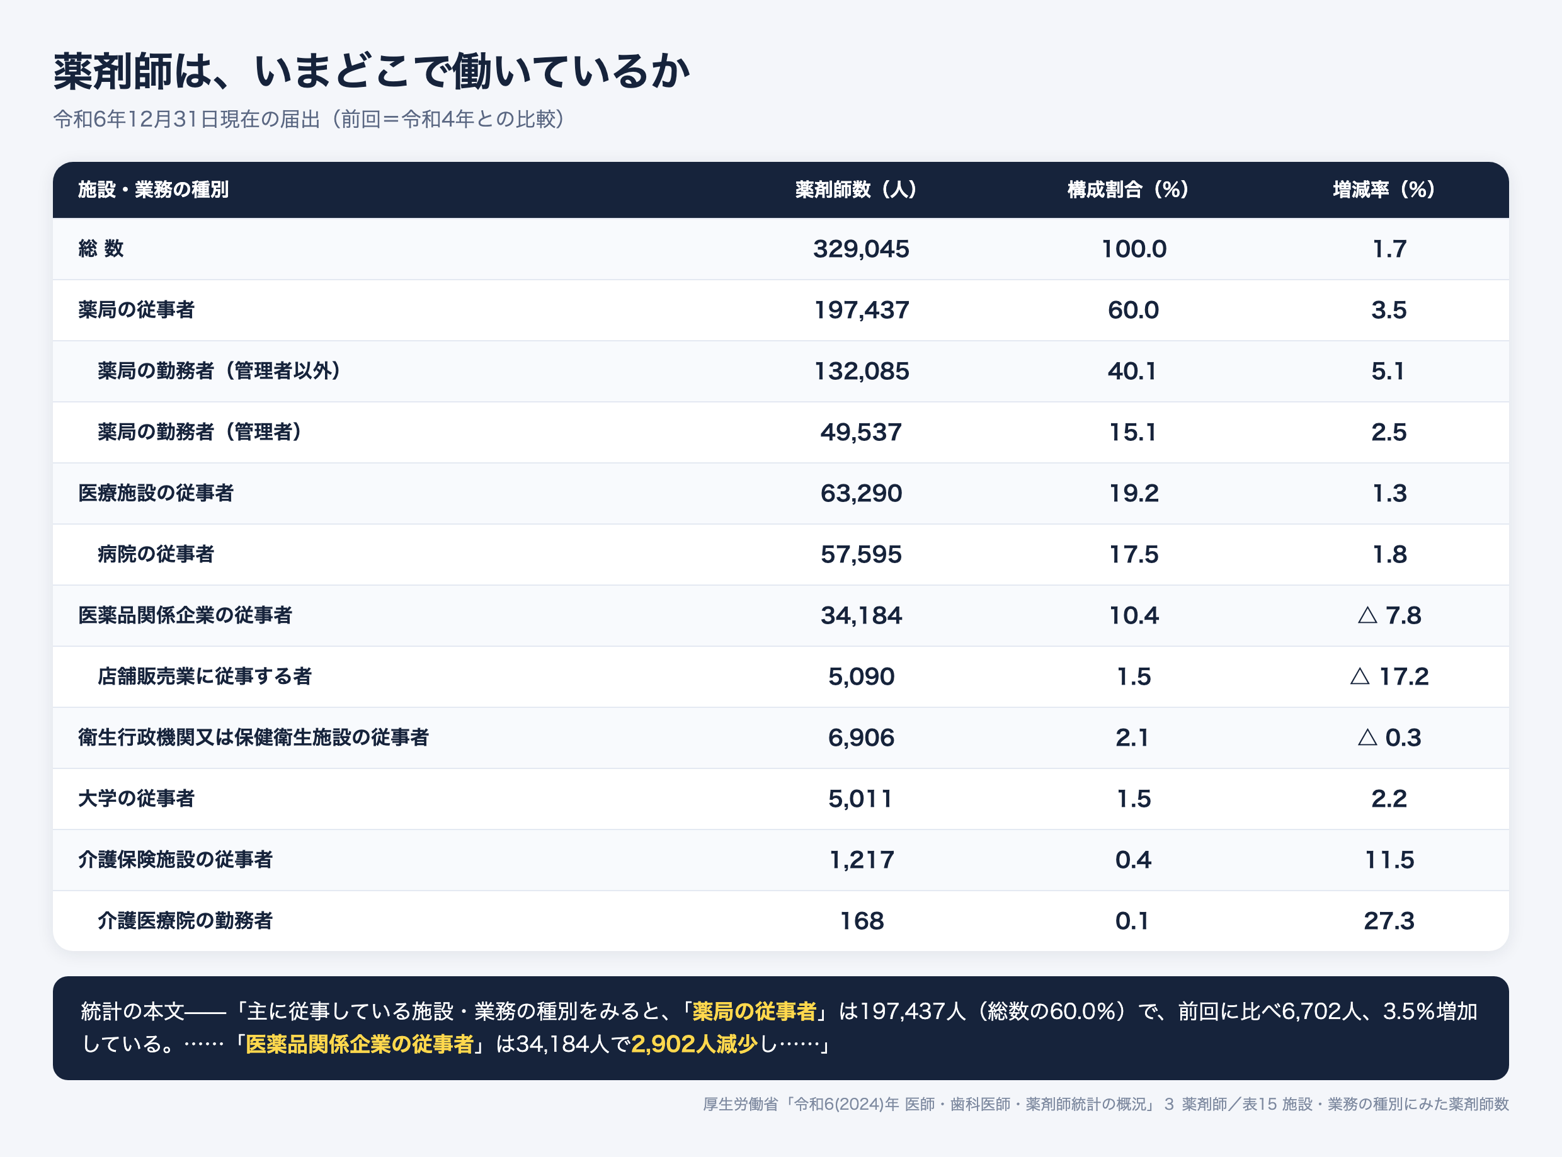This screenshot has width=1562, height=1157.
Task: Select the 大学の従事者 row label
Action: [x=136, y=799]
